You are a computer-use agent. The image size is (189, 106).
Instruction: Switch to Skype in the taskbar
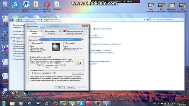point(81,103)
